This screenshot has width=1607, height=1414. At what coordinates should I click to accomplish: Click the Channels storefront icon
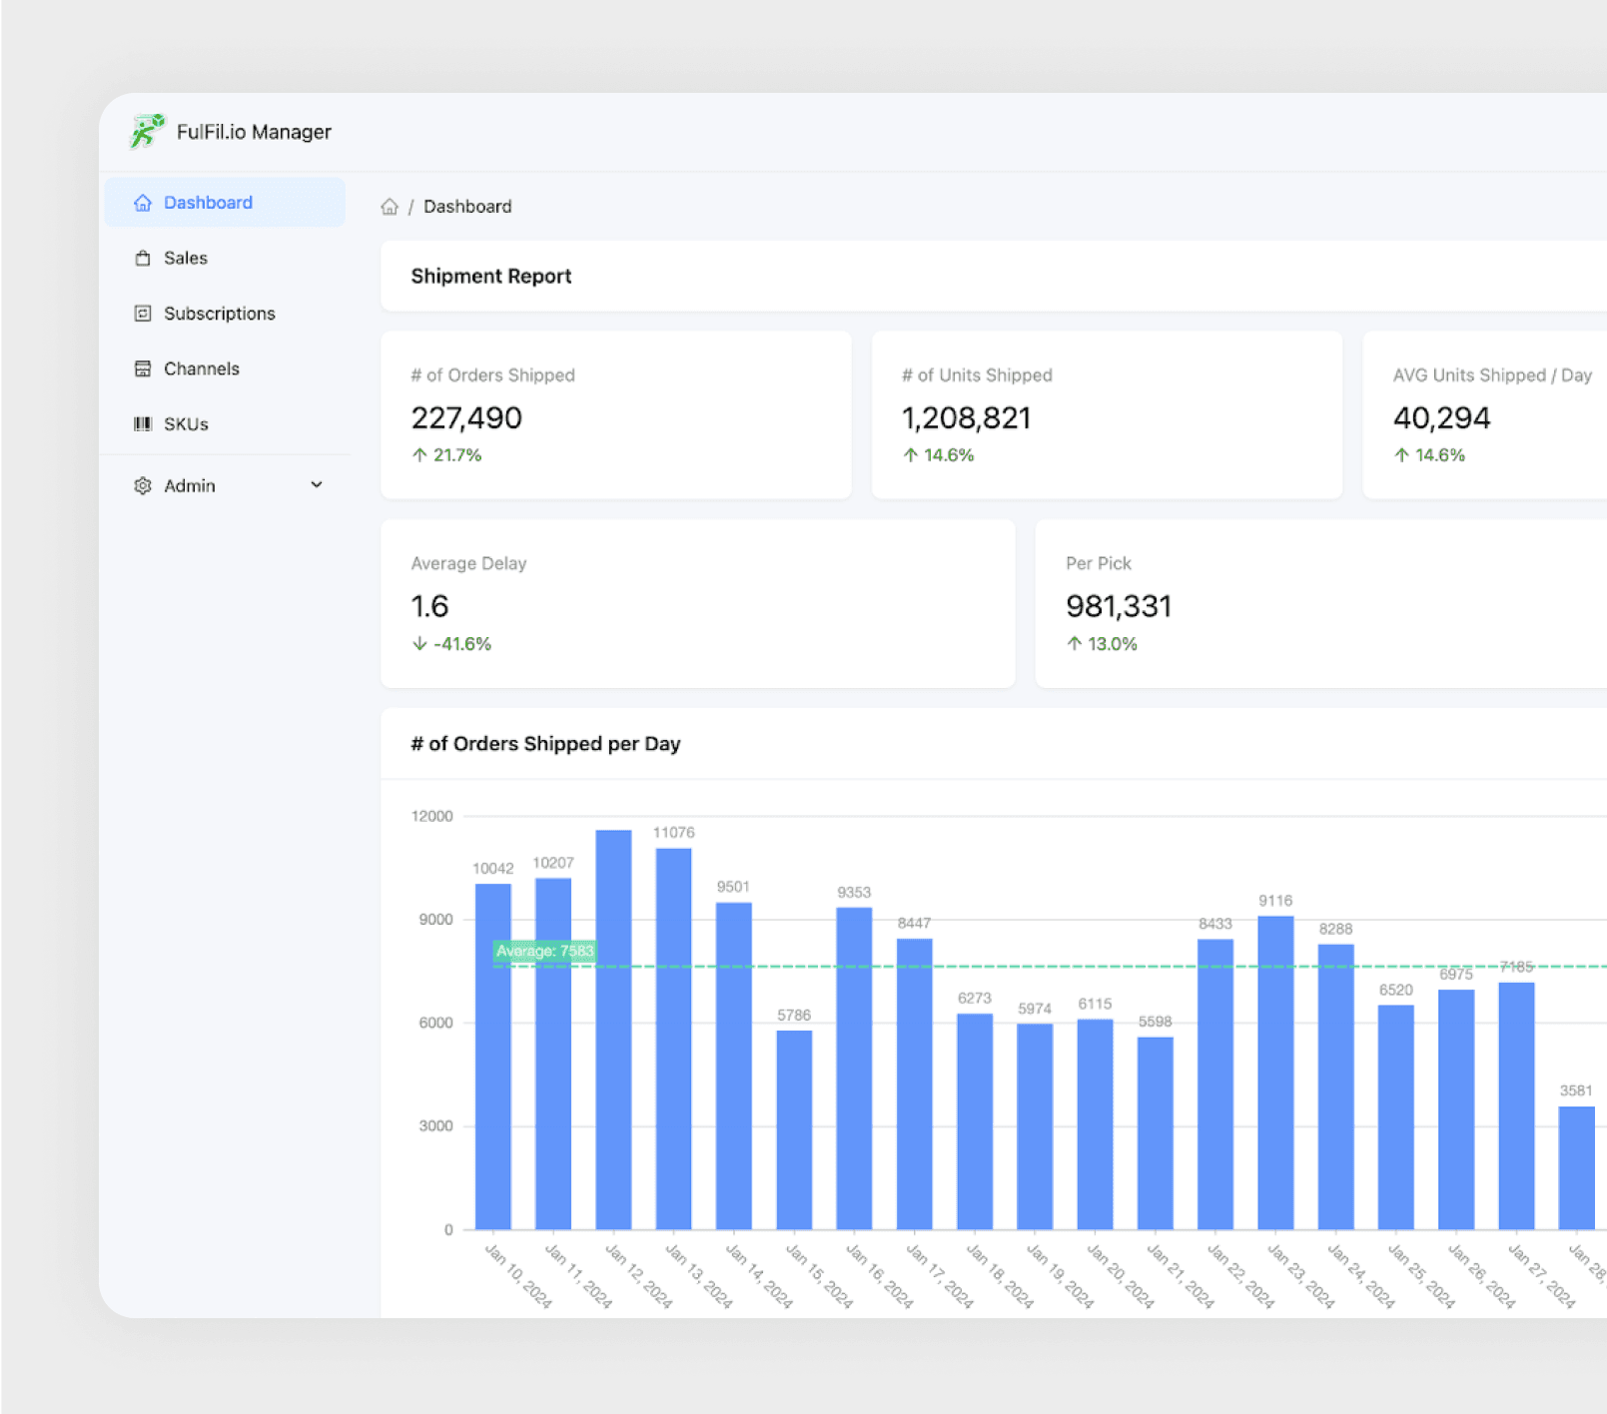point(143,368)
